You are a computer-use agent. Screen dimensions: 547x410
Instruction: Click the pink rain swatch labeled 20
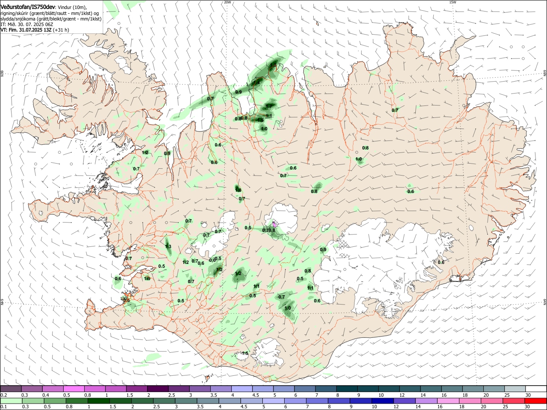tap(492, 401)
